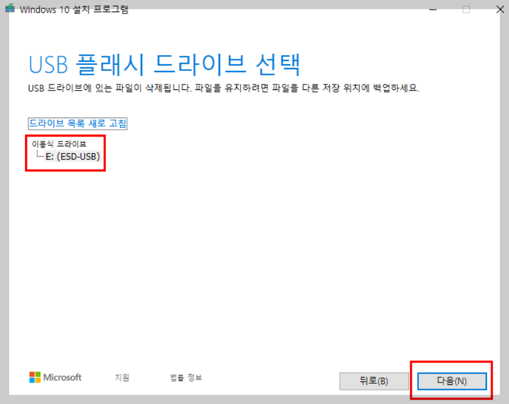Open the 지원 support link
This screenshot has width=509, height=404.
pyautogui.click(x=122, y=378)
